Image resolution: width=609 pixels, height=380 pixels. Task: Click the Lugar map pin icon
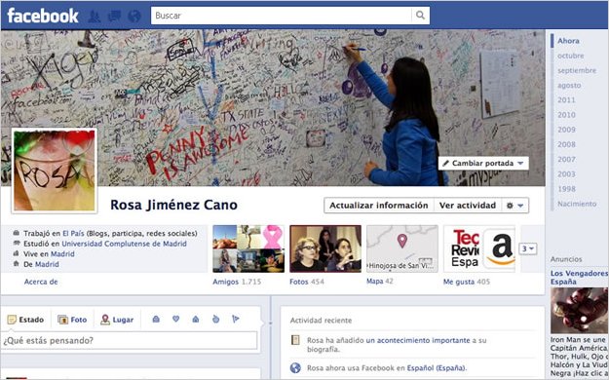click(x=105, y=320)
